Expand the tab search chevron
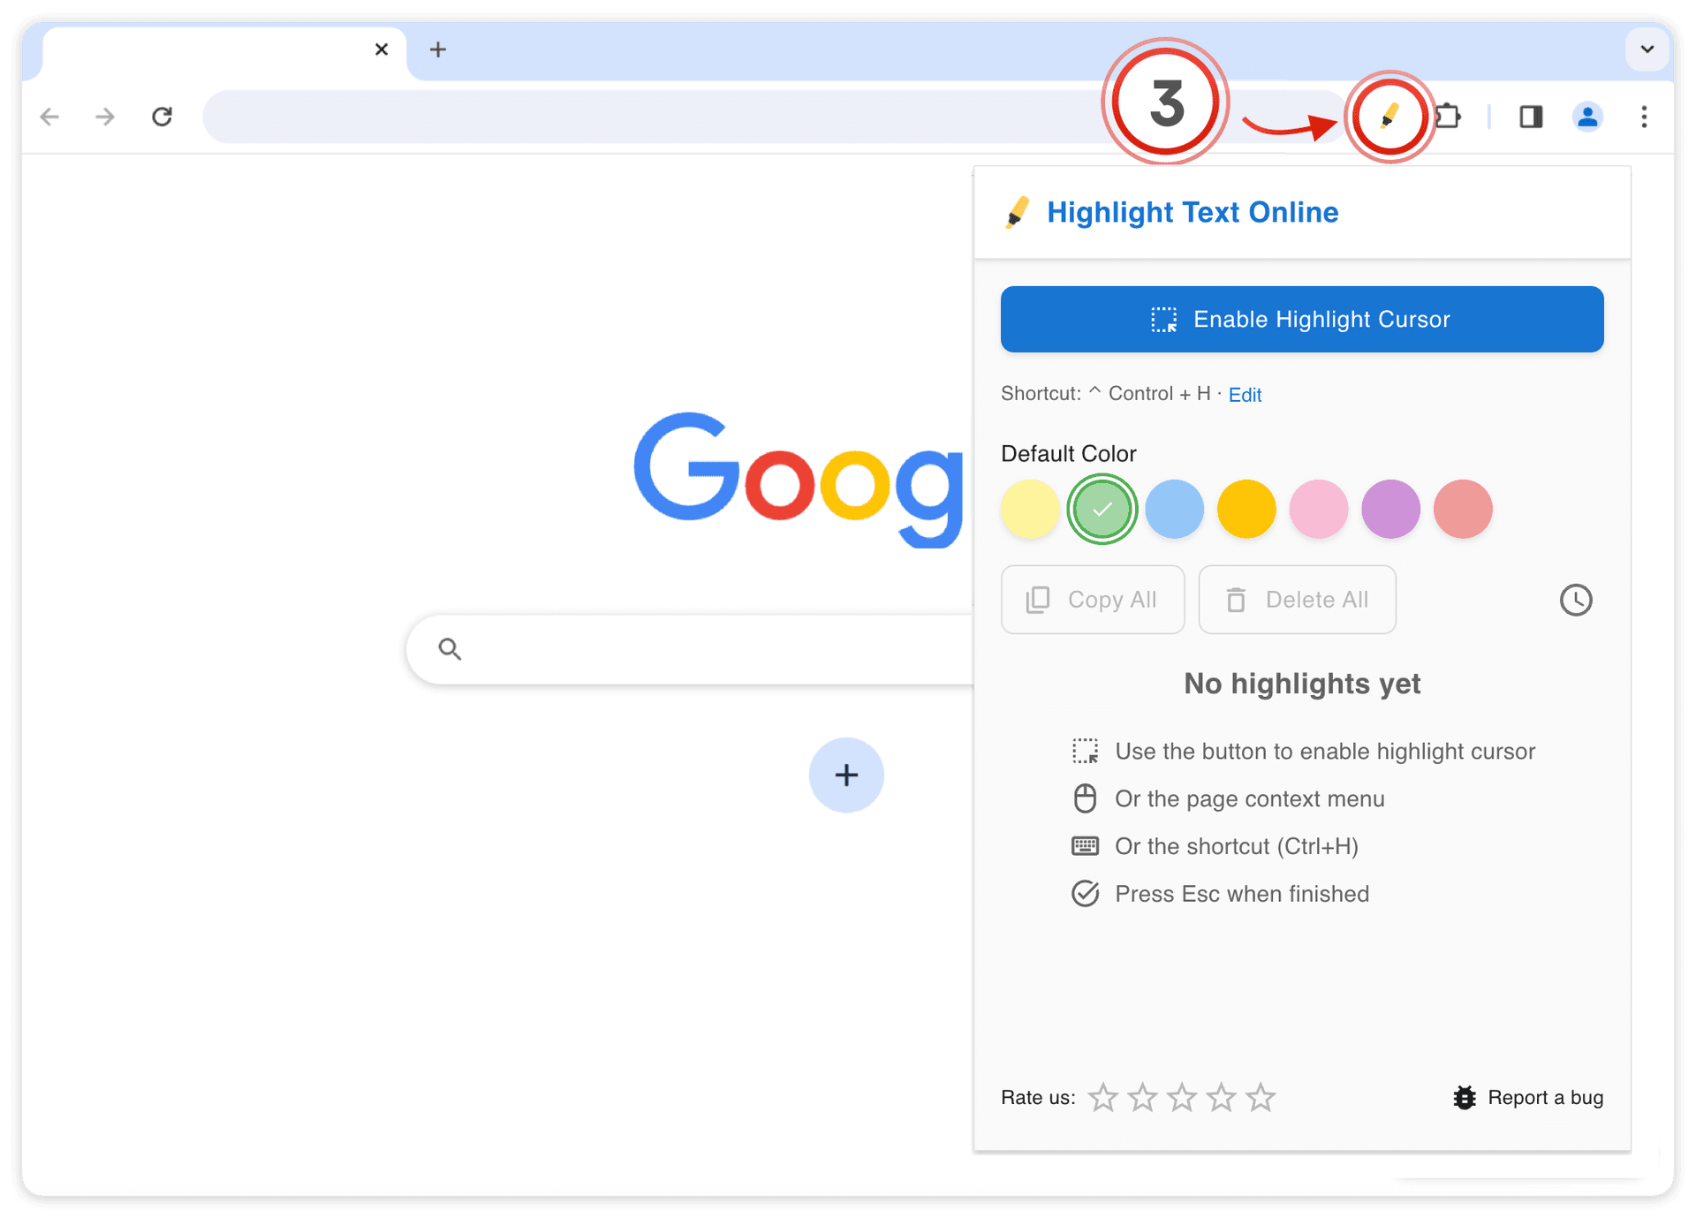This screenshot has width=1696, height=1218. [x=1647, y=49]
